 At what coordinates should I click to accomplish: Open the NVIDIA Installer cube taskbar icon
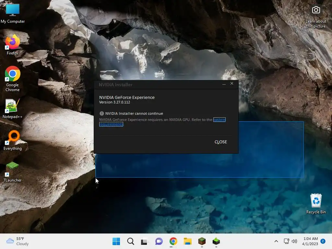pos(216,241)
